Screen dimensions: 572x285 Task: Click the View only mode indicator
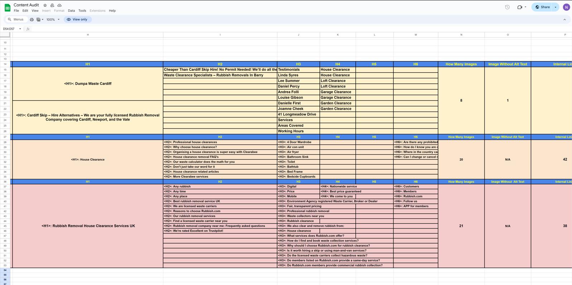coord(77,20)
